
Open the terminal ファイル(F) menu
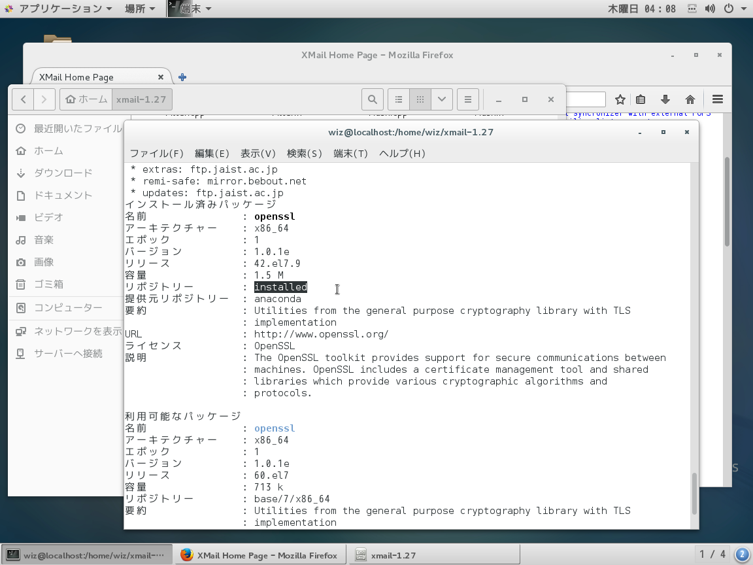click(x=157, y=153)
